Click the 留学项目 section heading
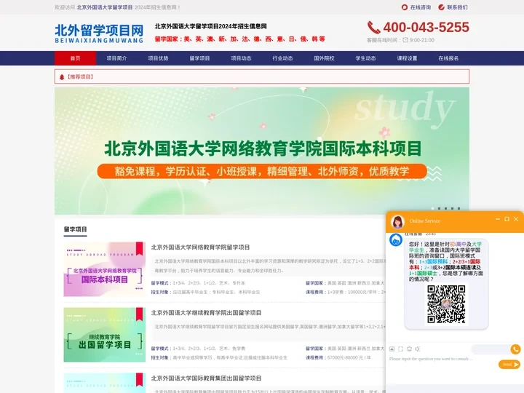Screen dimensions: 524x393 [75, 229]
